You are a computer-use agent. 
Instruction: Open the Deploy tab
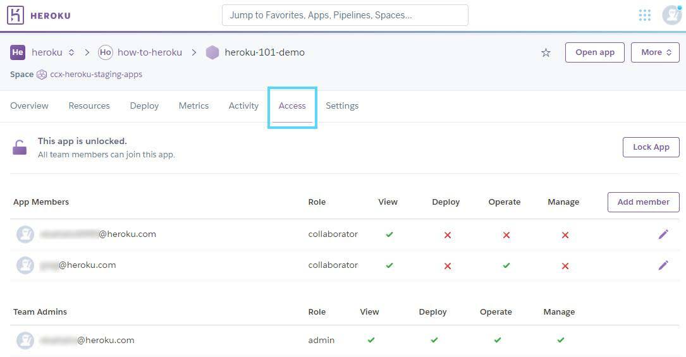pyautogui.click(x=144, y=106)
